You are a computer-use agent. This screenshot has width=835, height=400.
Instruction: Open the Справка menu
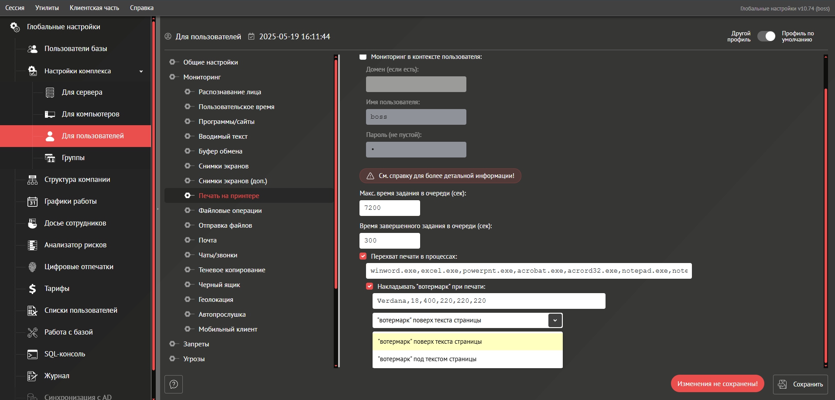[142, 8]
